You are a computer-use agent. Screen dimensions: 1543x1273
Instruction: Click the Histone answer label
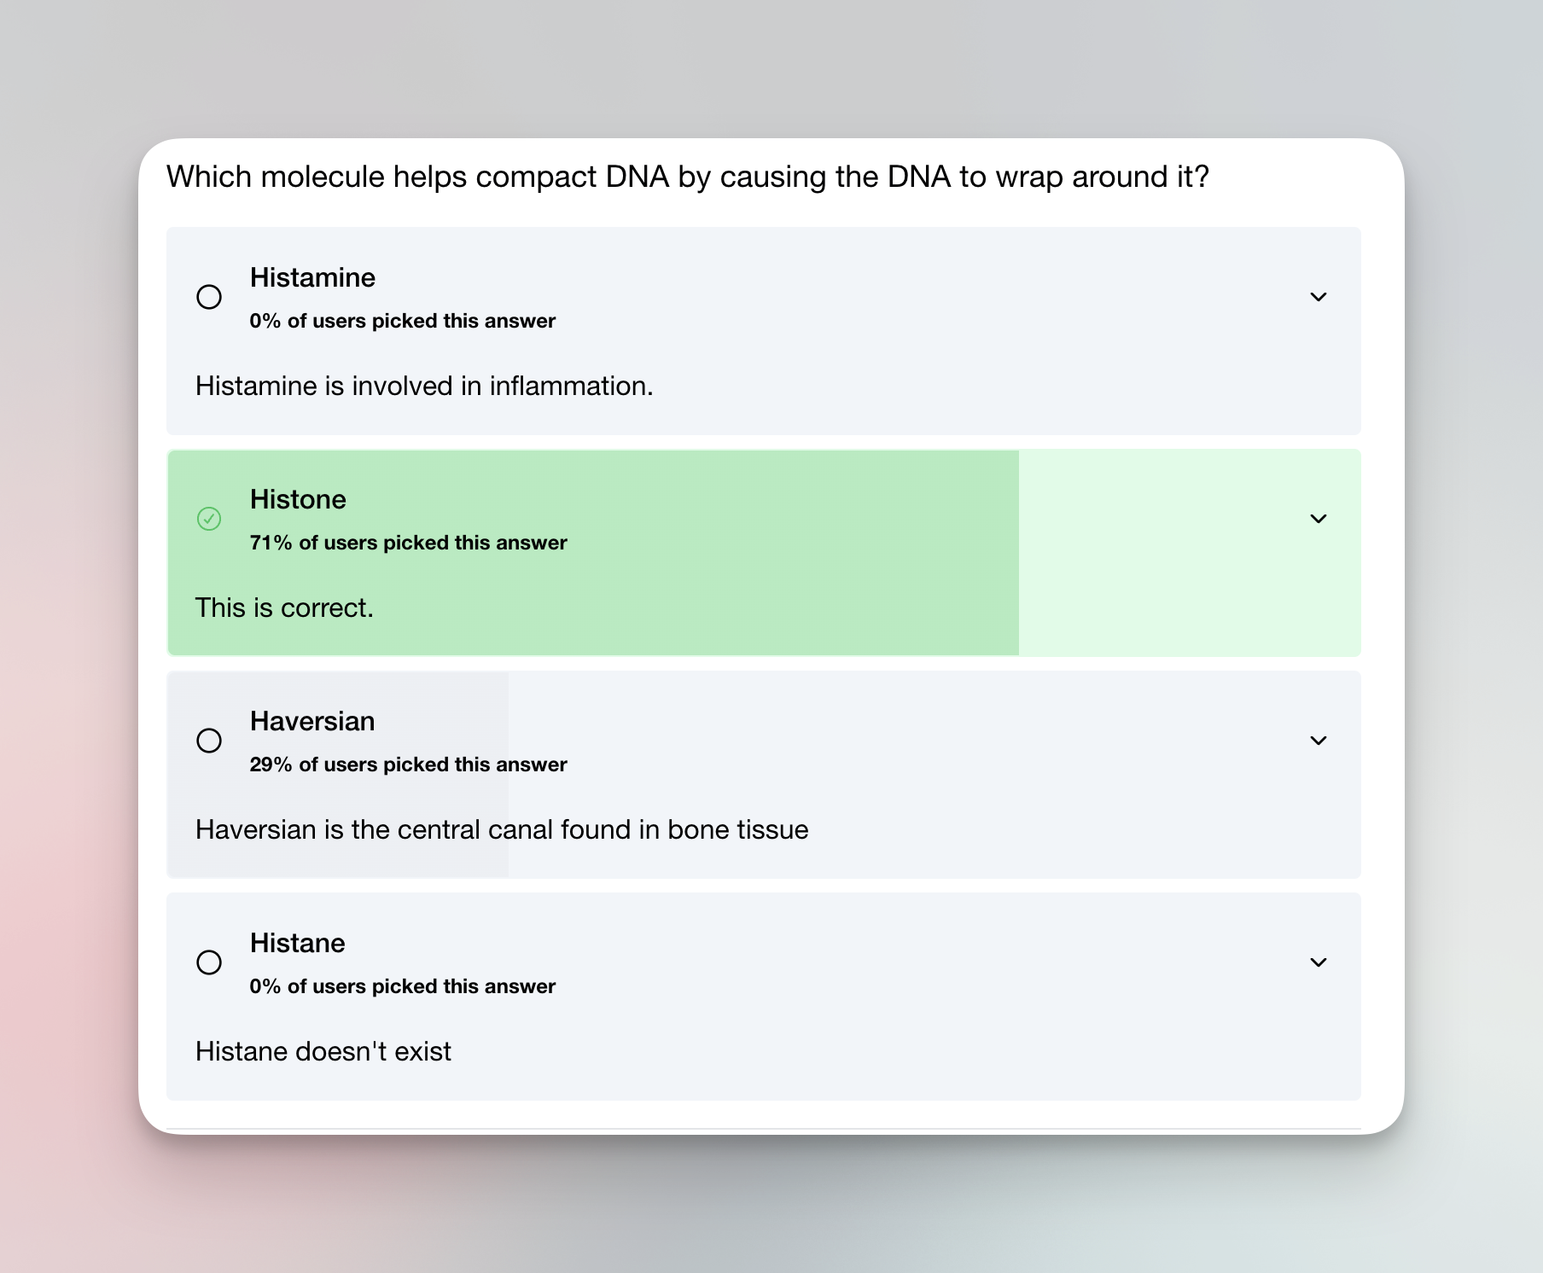click(298, 499)
